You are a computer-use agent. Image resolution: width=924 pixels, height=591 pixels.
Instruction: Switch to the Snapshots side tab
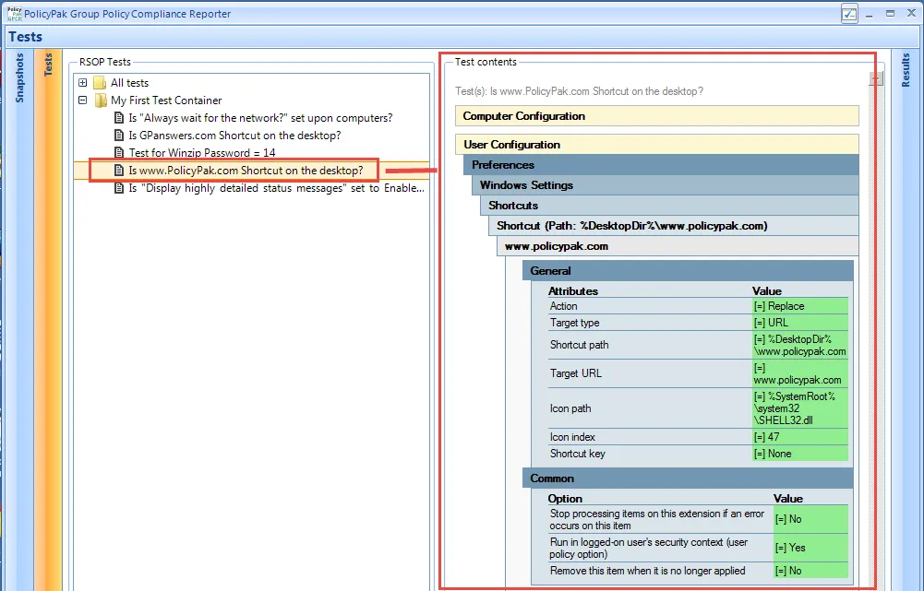coord(20,77)
